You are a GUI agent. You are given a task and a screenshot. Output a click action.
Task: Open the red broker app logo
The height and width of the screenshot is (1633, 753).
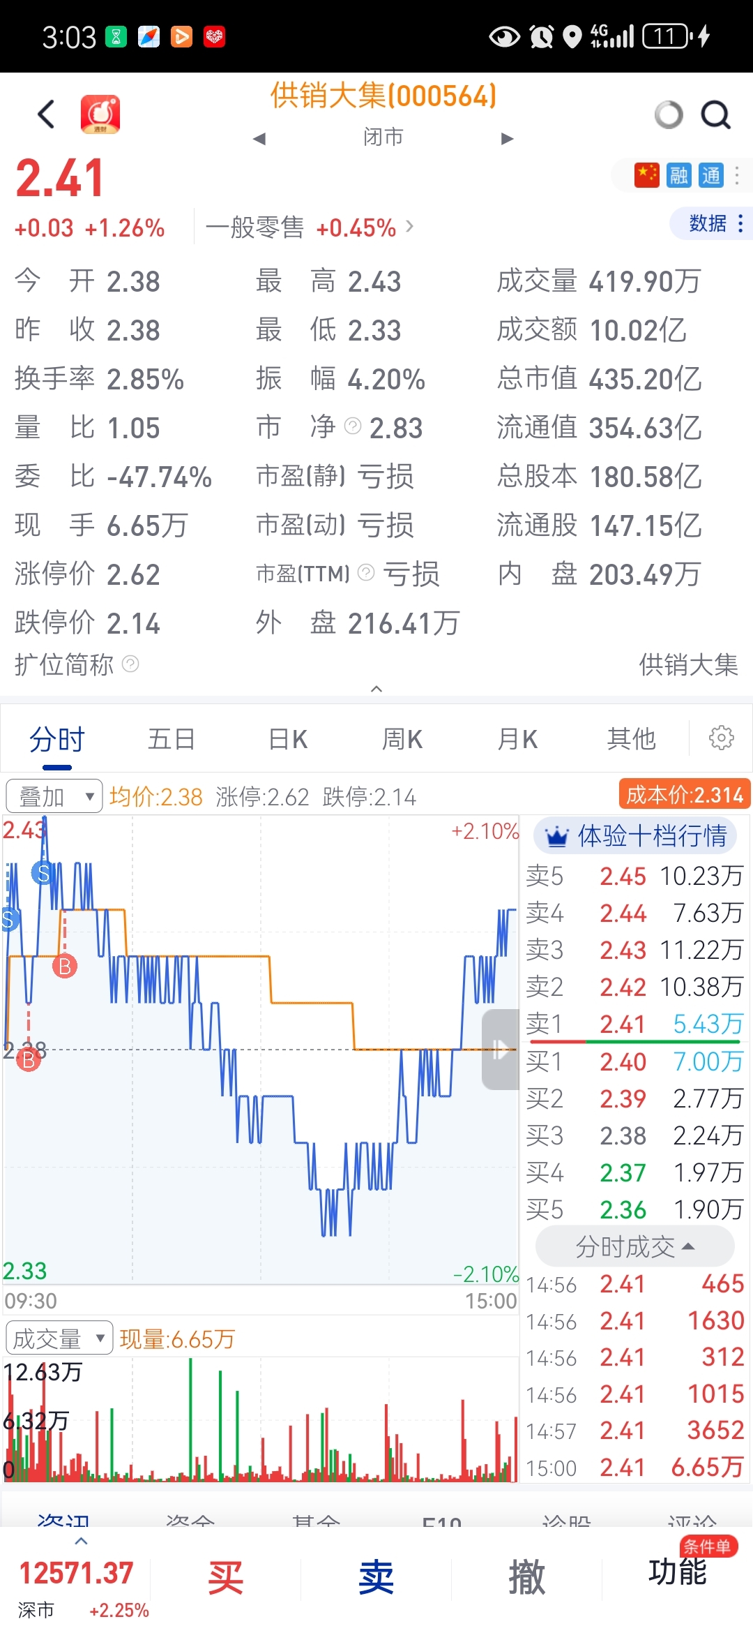[100, 114]
